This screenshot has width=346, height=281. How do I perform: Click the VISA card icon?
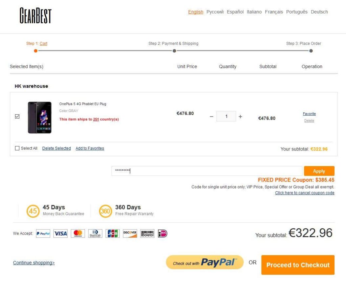[x=60, y=233]
